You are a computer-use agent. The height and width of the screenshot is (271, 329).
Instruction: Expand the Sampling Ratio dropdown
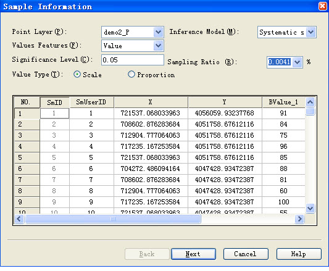(297, 62)
